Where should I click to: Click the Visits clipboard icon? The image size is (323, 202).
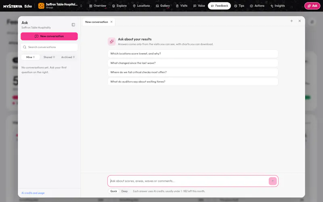(x=177, y=6)
